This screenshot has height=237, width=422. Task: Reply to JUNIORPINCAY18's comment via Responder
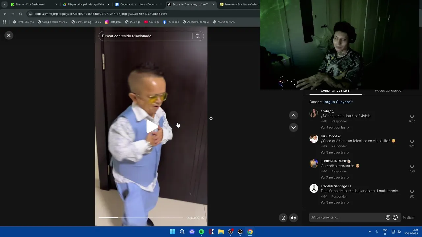click(339, 171)
